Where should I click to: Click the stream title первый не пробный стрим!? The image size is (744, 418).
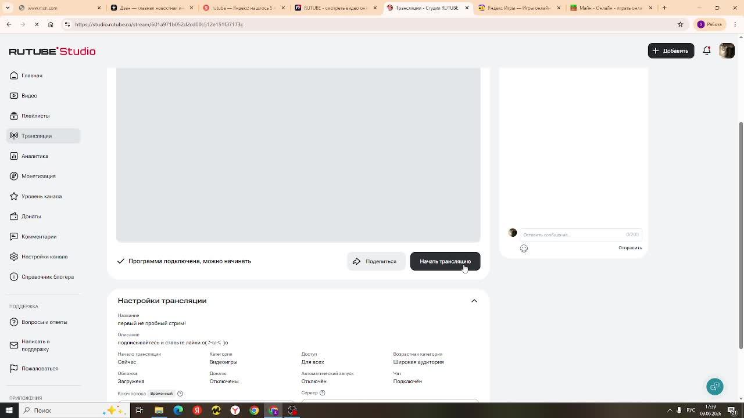152,323
